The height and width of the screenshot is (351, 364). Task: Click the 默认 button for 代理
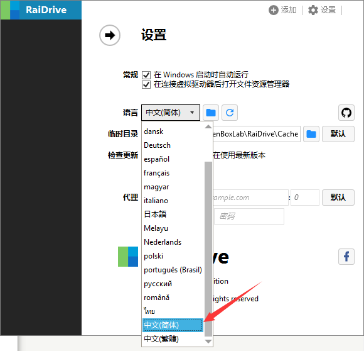(x=338, y=198)
